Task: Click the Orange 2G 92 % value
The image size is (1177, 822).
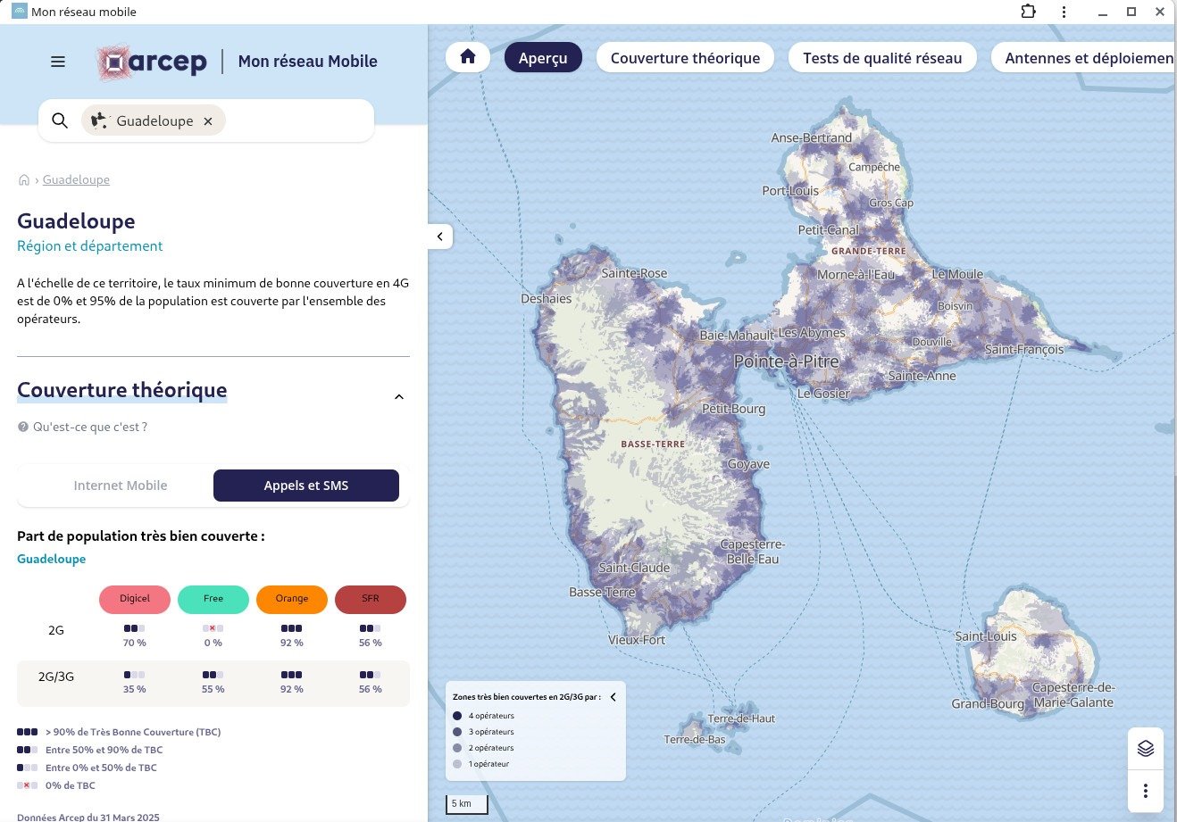Action: pyautogui.click(x=292, y=643)
